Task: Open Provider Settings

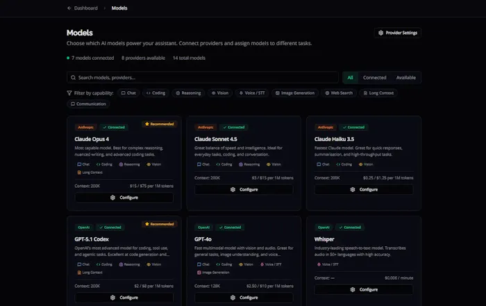Action: click(x=398, y=33)
